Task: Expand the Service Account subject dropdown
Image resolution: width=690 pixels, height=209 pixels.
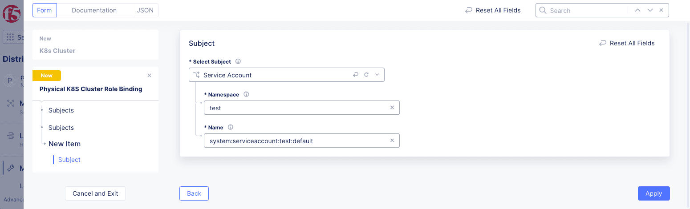Action: click(377, 75)
